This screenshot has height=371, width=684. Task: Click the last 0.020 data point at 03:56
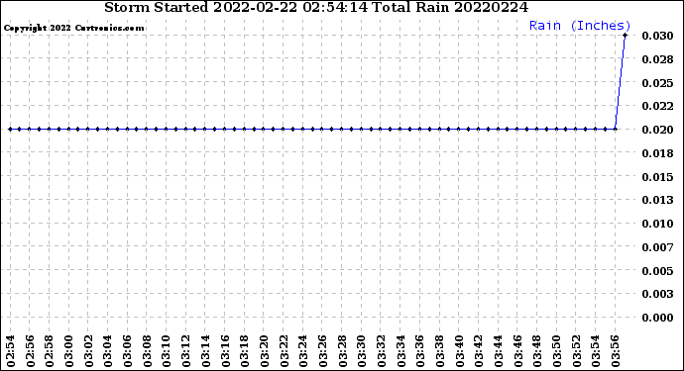click(x=615, y=129)
